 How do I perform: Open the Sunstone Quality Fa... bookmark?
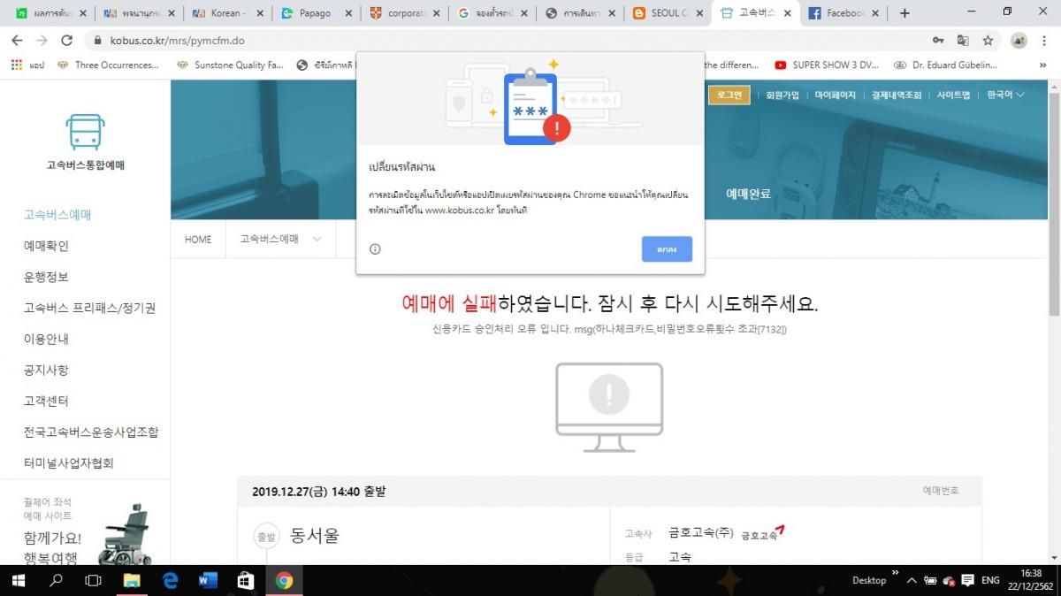tap(230, 65)
